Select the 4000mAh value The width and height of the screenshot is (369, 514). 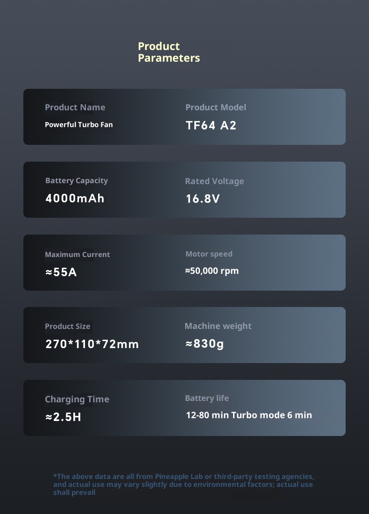pos(75,198)
